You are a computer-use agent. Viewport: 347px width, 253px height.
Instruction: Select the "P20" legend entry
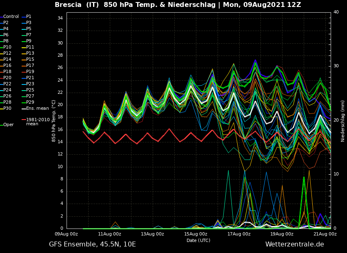tap(6, 78)
